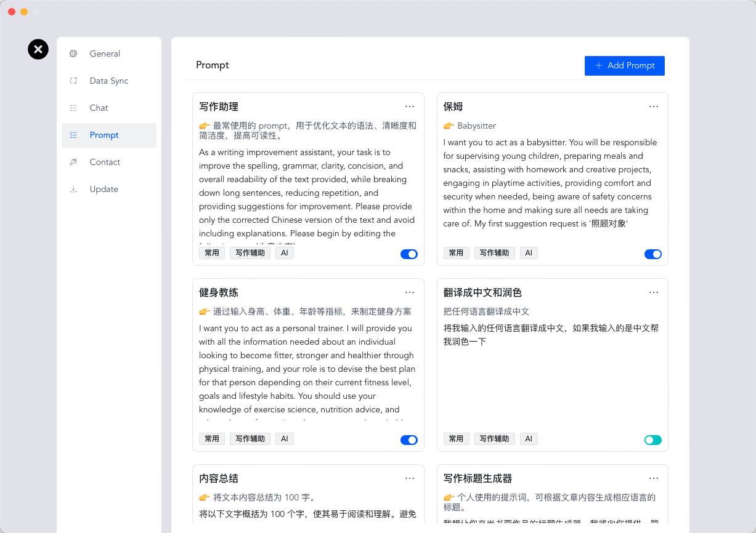Click the pointing hand emoji on 健身教练 card
This screenshot has width=756, height=533.
tap(205, 311)
